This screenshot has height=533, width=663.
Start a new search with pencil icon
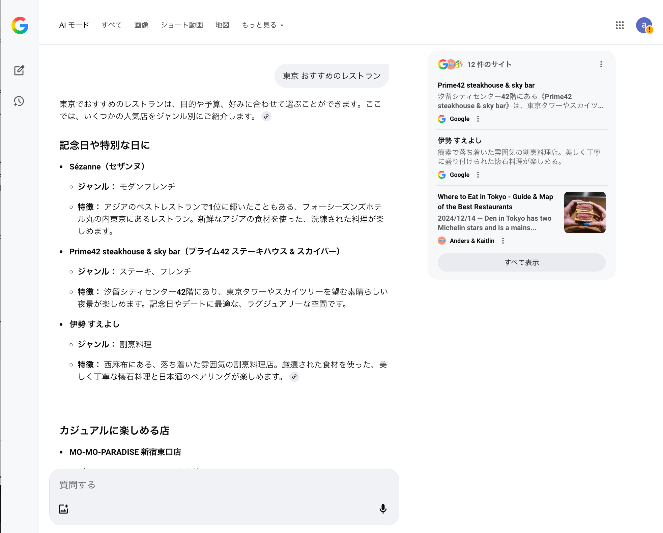[x=19, y=70]
